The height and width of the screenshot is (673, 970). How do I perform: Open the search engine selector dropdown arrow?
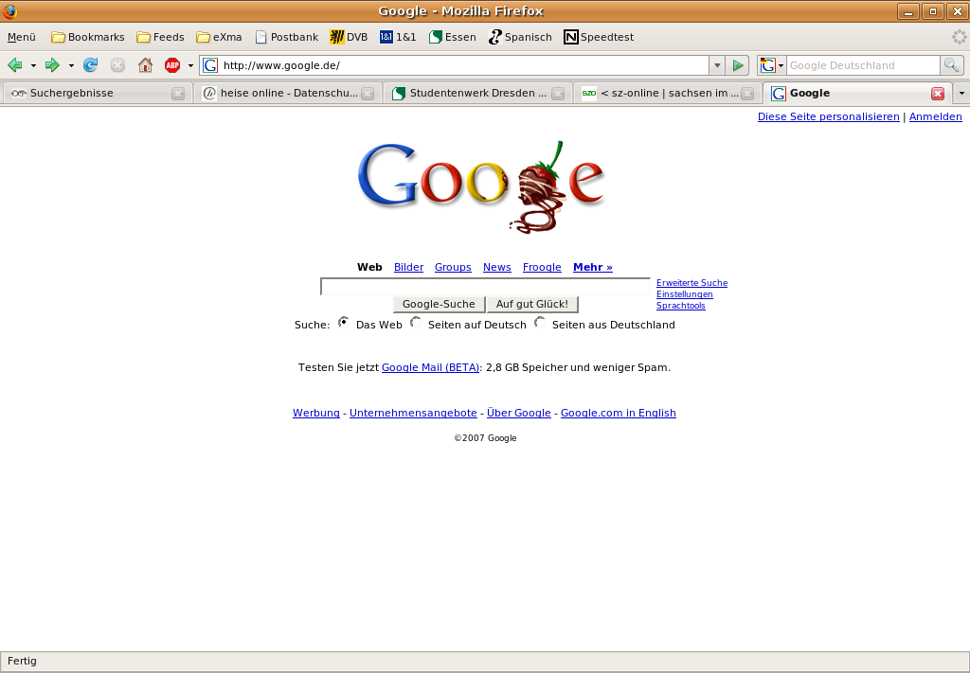(x=781, y=65)
